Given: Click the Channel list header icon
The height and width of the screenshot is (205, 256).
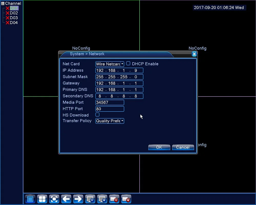Looking at the screenshot, I should pyautogui.click(x=3, y=3).
